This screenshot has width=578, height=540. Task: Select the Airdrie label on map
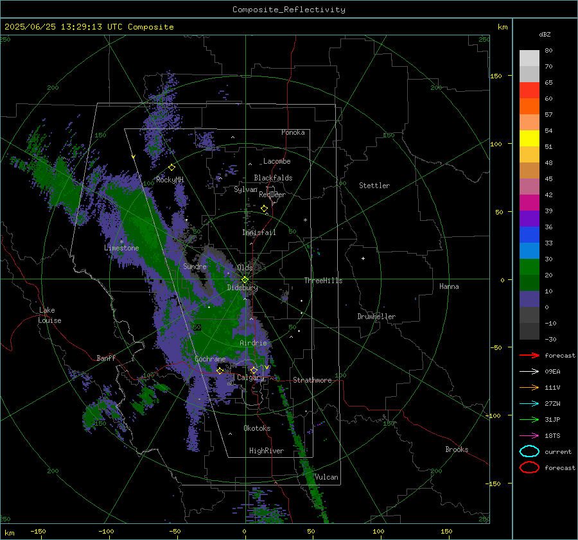tap(253, 343)
